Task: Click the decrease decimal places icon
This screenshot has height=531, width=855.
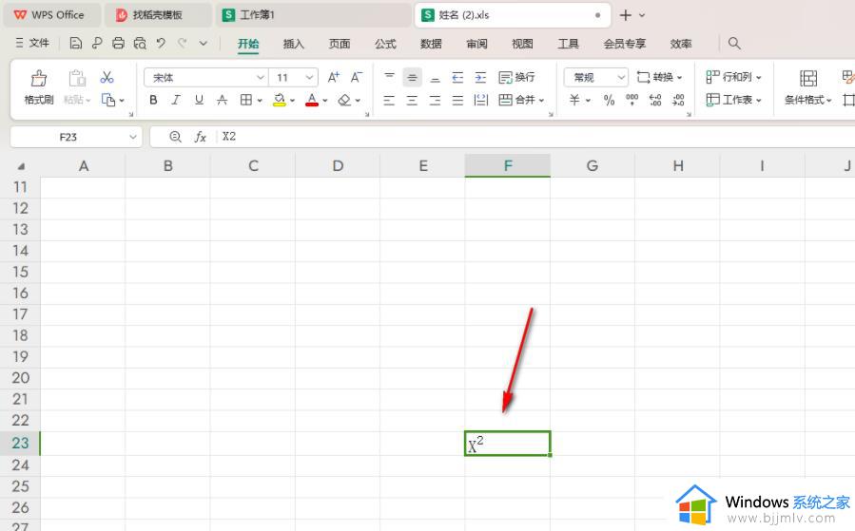Action: 678,100
